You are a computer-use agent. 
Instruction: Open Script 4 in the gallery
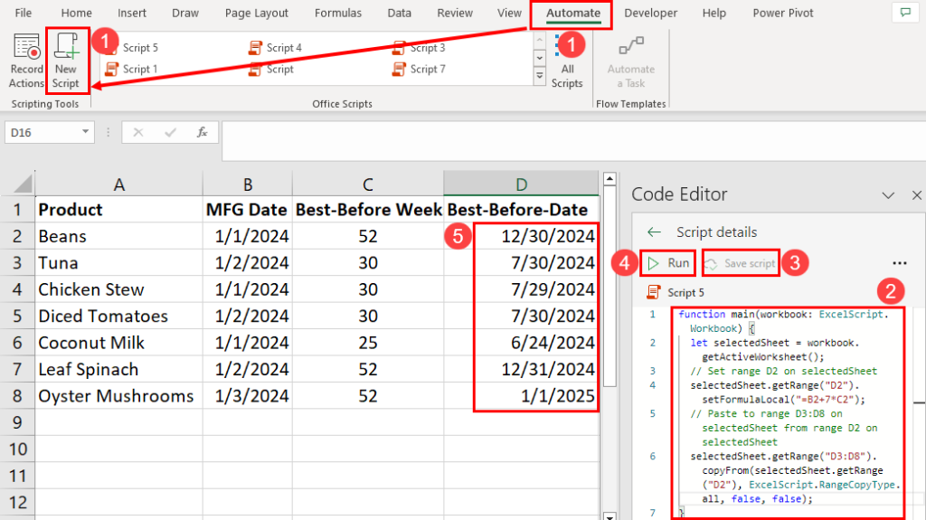tap(275, 48)
